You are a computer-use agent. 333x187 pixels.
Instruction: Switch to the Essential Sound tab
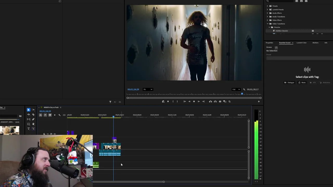tap(285, 43)
